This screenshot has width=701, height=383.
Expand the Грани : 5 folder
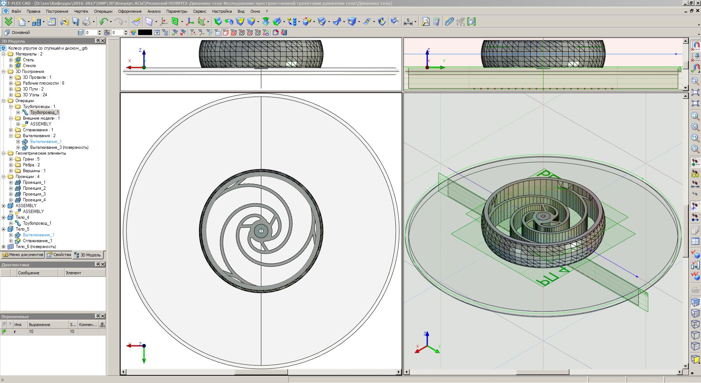(11, 159)
